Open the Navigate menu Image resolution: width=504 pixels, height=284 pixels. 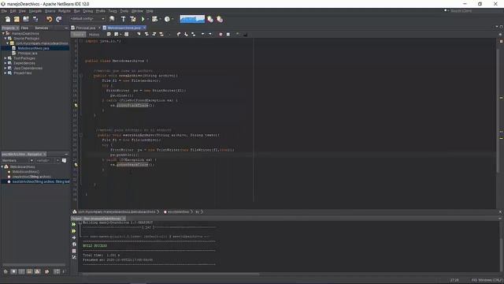point(35,11)
